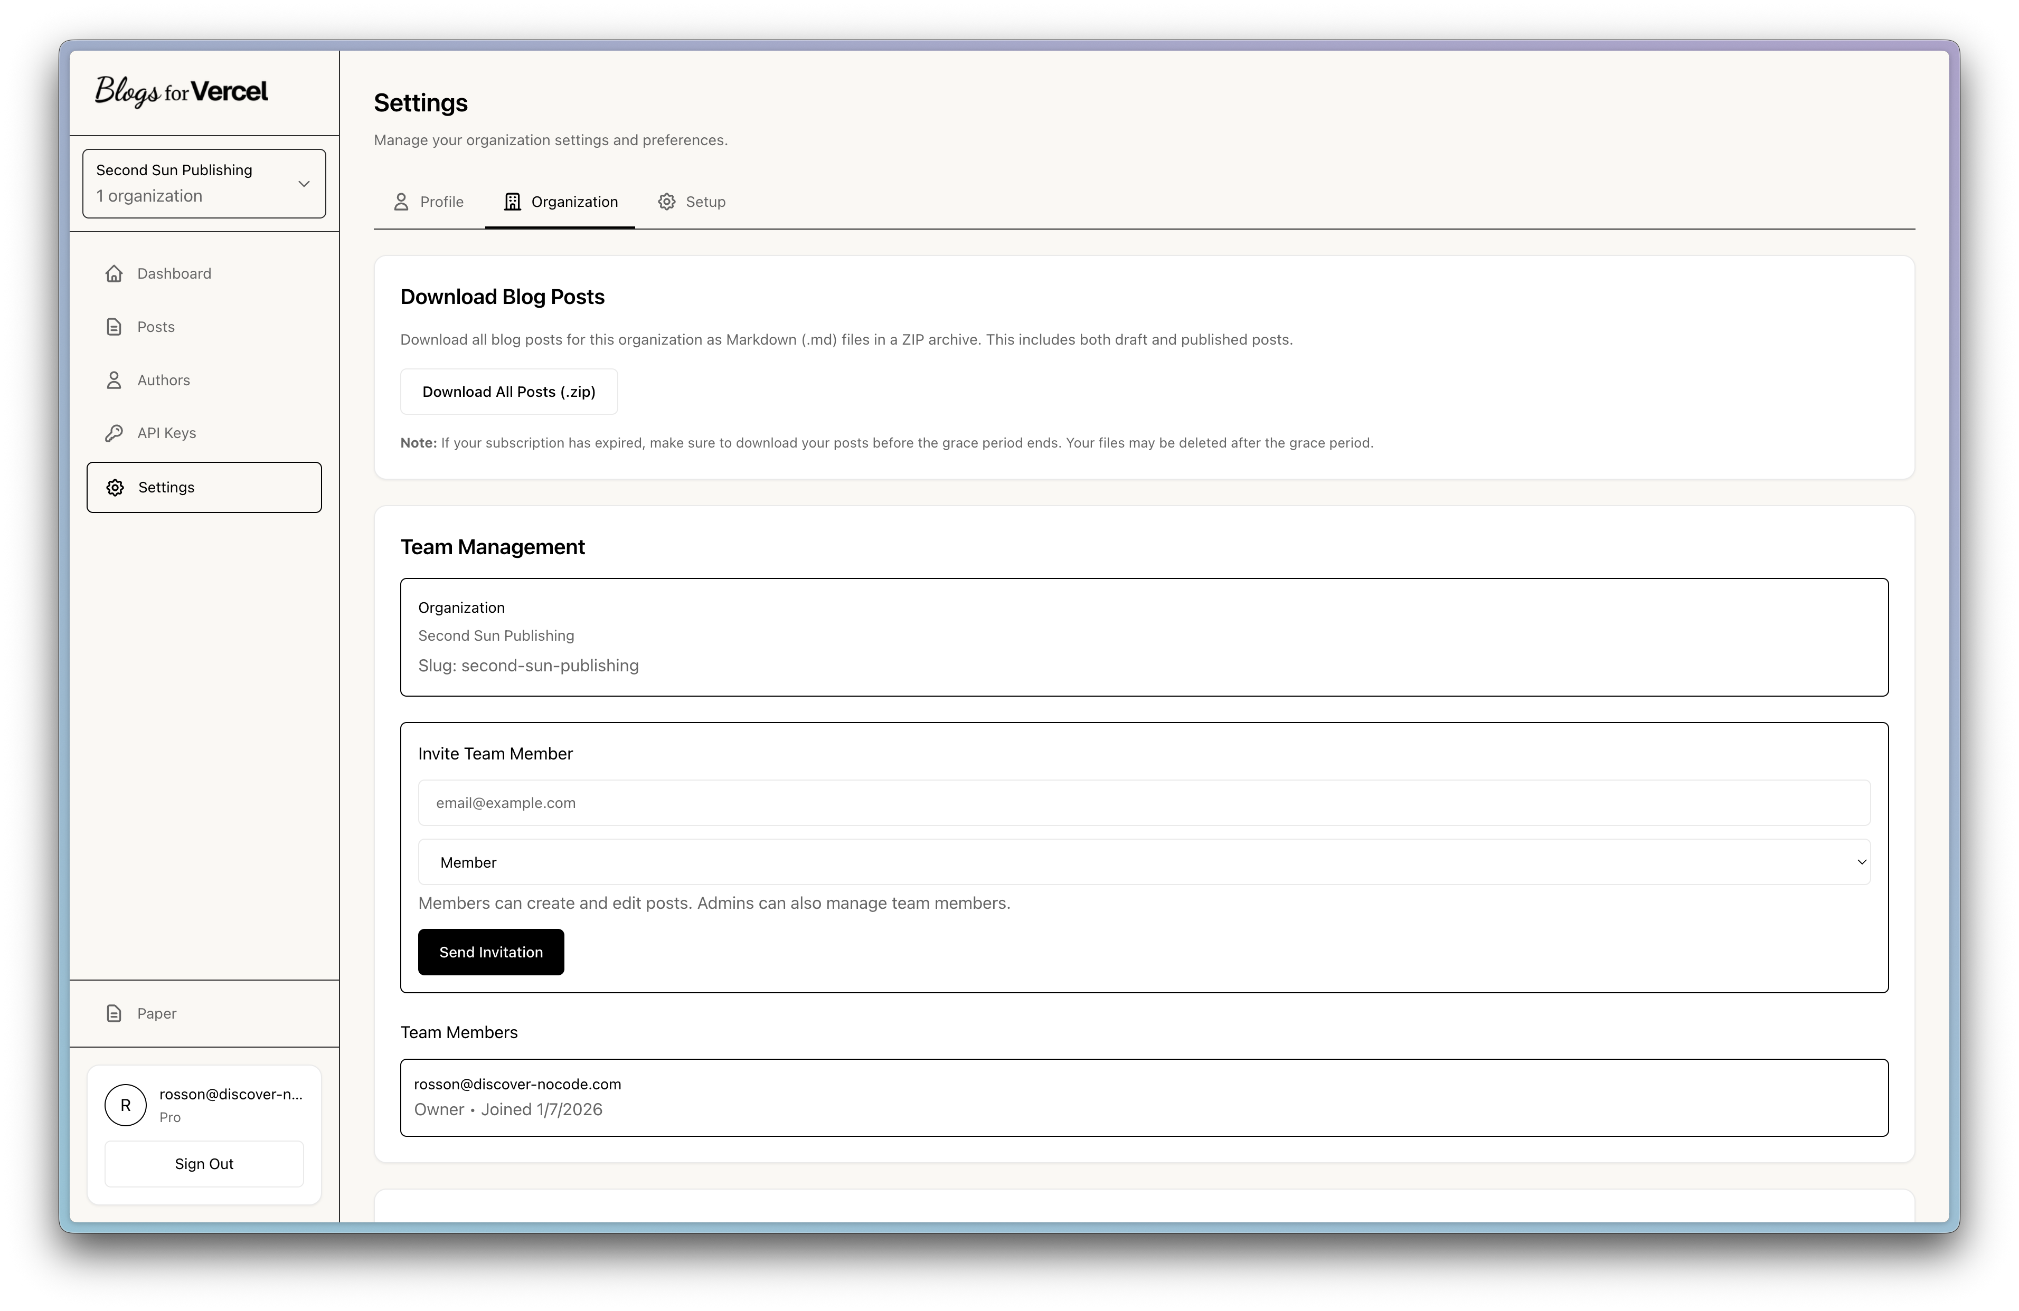Select the rosson@discover-nocode.com team member row
The width and height of the screenshot is (2019, 1311).
1144,1097
